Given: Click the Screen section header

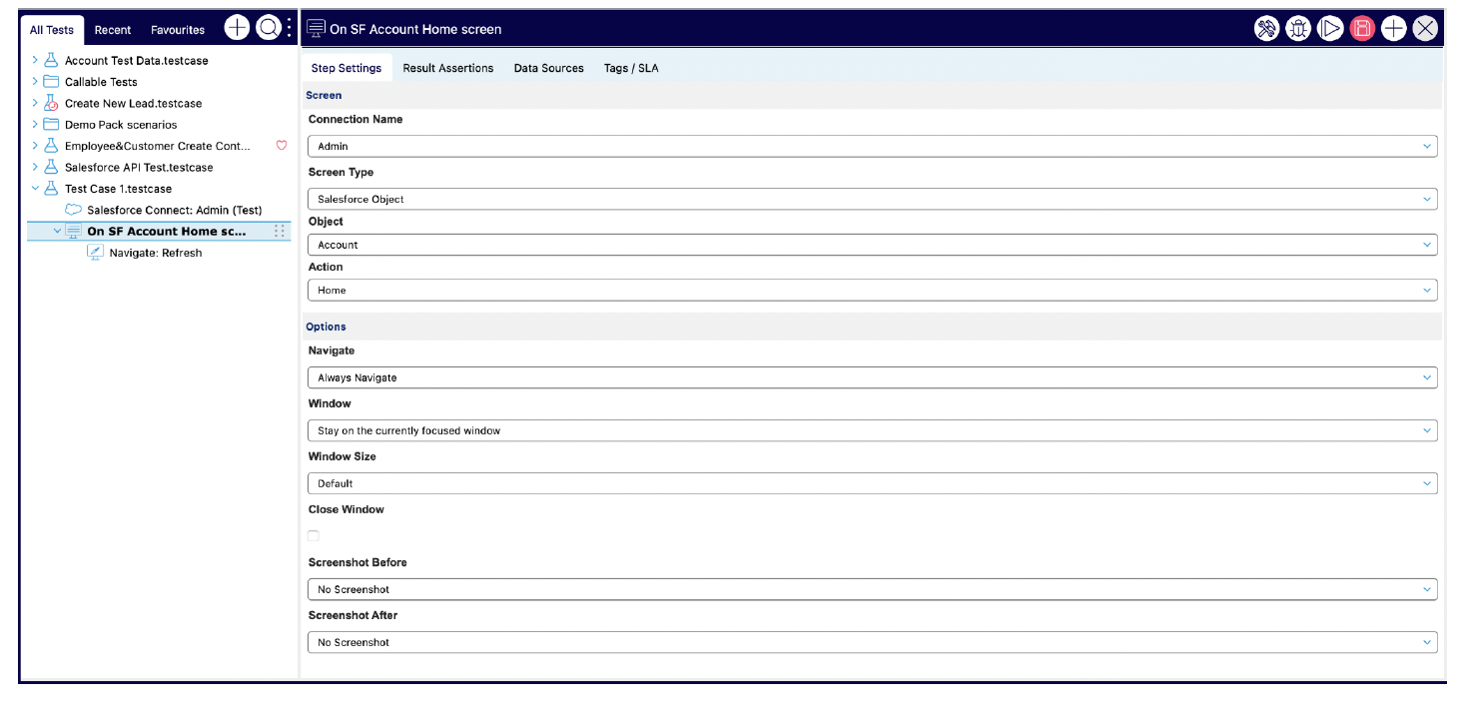Looking at the screenshot, I should point(873,96).
